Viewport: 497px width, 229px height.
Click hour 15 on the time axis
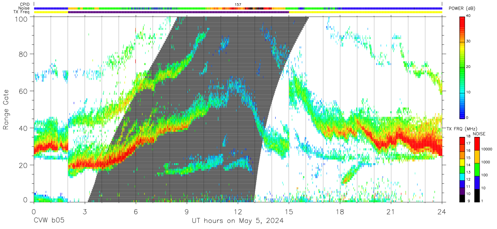289,211
